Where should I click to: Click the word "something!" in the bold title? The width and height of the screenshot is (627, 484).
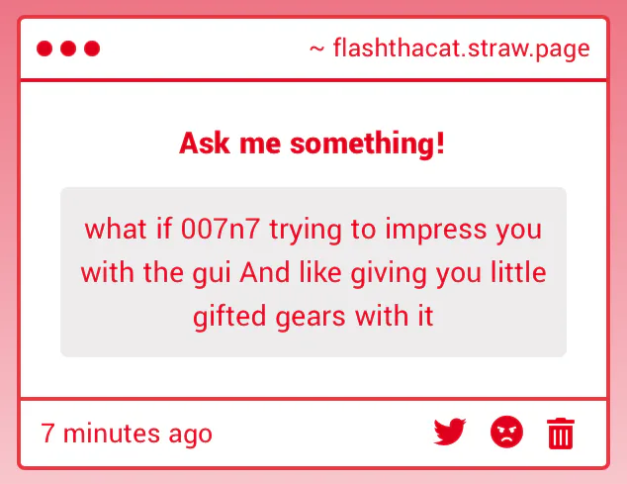click(368, 143)
